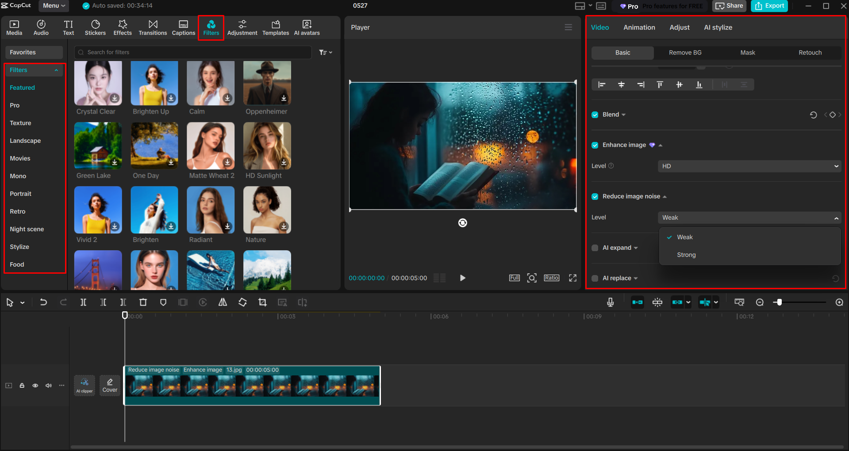
Task: Select Strong from the noise Level dropdown
Action: click(x=686, y=255)
